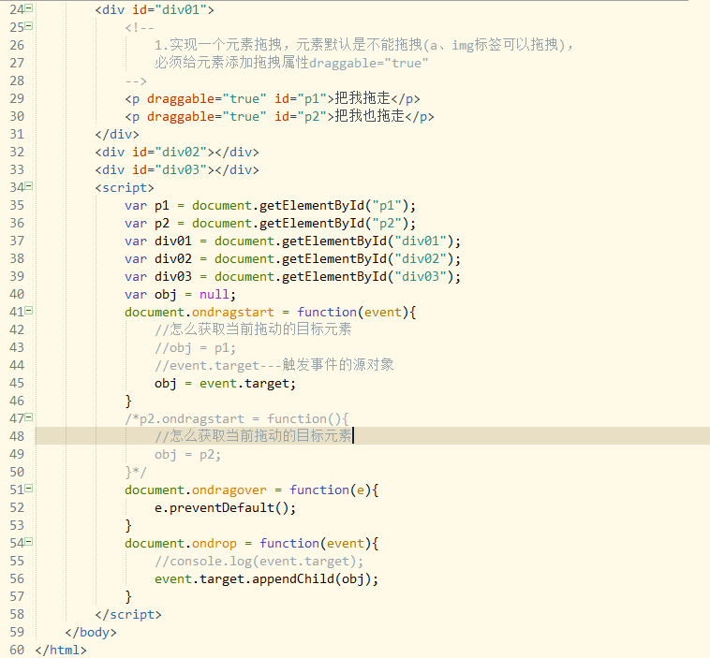Click the '<!--' comment opener on line 25
This screenshot has height=658, width=710.
[140, 27]
